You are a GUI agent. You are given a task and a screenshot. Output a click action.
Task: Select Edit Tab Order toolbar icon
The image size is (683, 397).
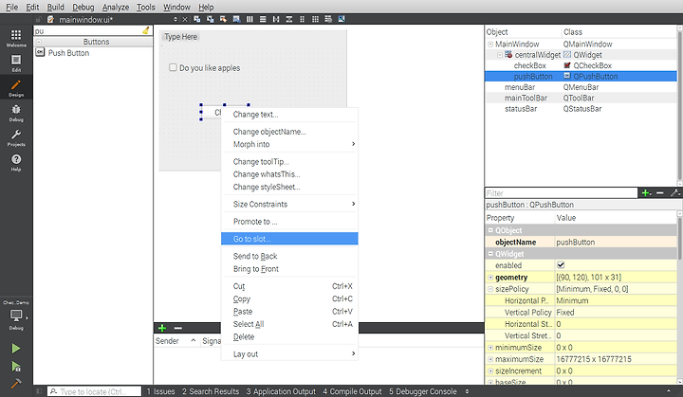(x=236, y=19)
